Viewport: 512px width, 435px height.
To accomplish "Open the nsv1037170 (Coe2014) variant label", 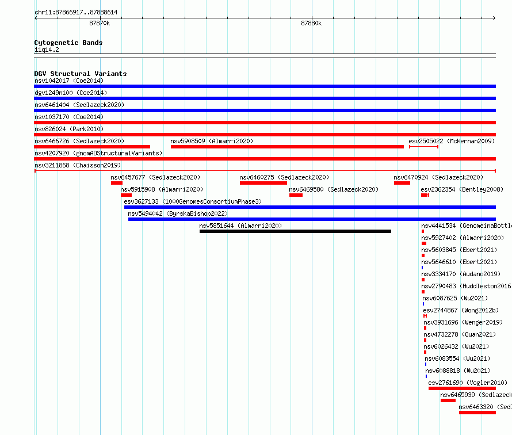I will pos(69,117).
